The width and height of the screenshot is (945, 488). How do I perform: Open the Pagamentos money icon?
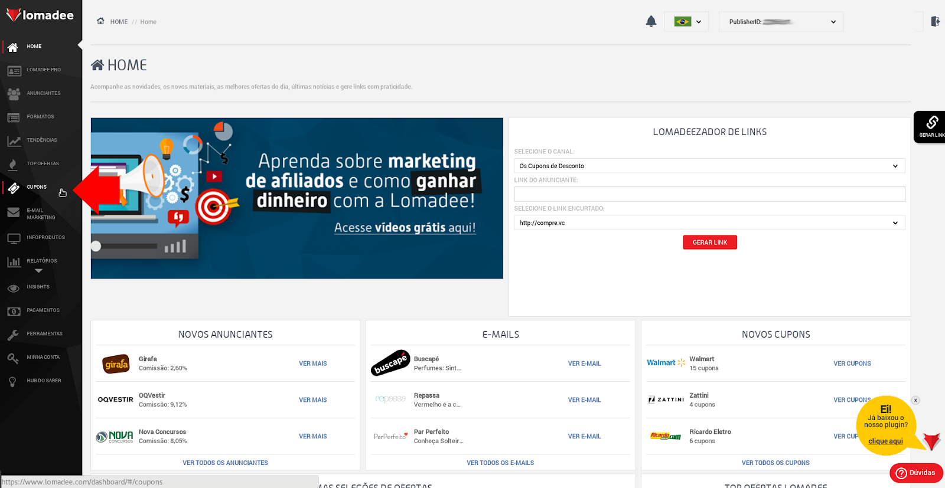(x=14, y=311)
